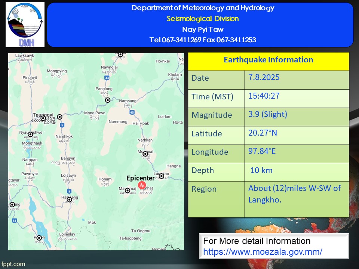
Task: Select the Langkho town marker
Action: click(x=162, y=176)
